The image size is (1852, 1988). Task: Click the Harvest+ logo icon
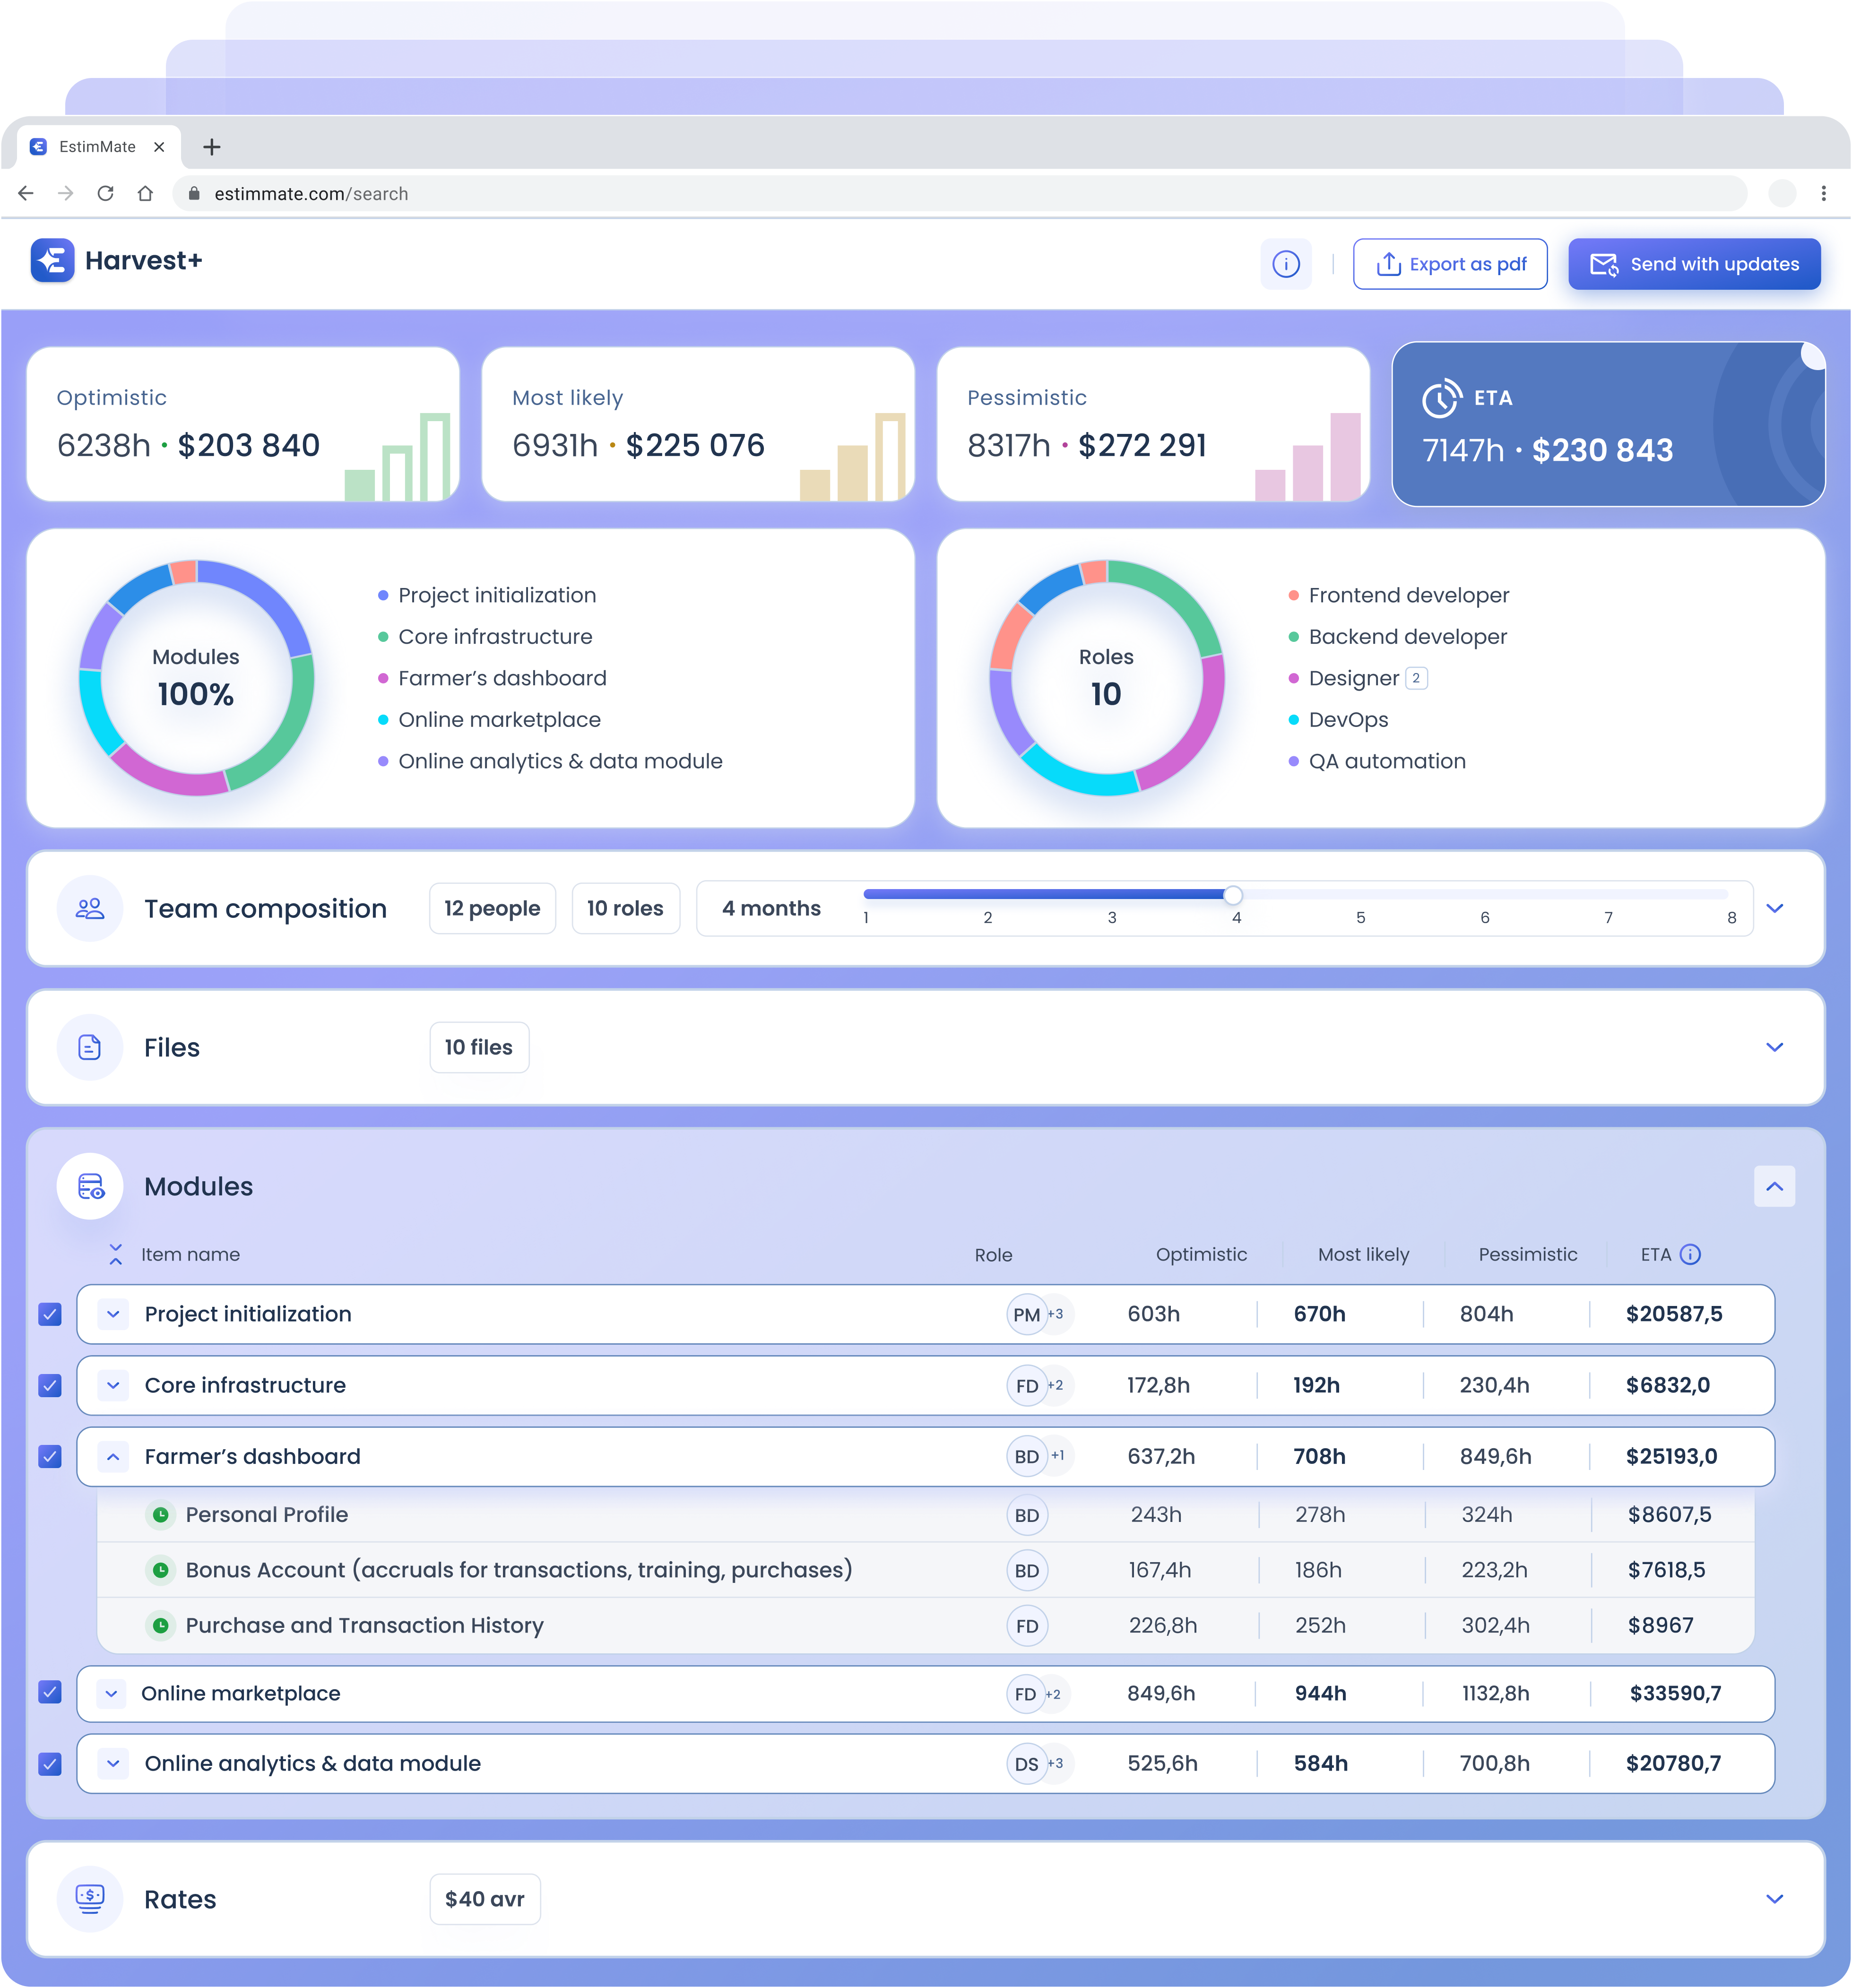coord(52,261)
